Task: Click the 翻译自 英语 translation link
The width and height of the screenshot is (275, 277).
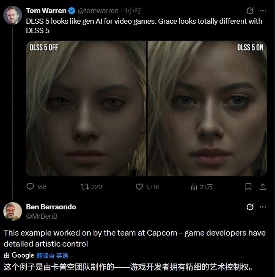Action: coord(52,255)
